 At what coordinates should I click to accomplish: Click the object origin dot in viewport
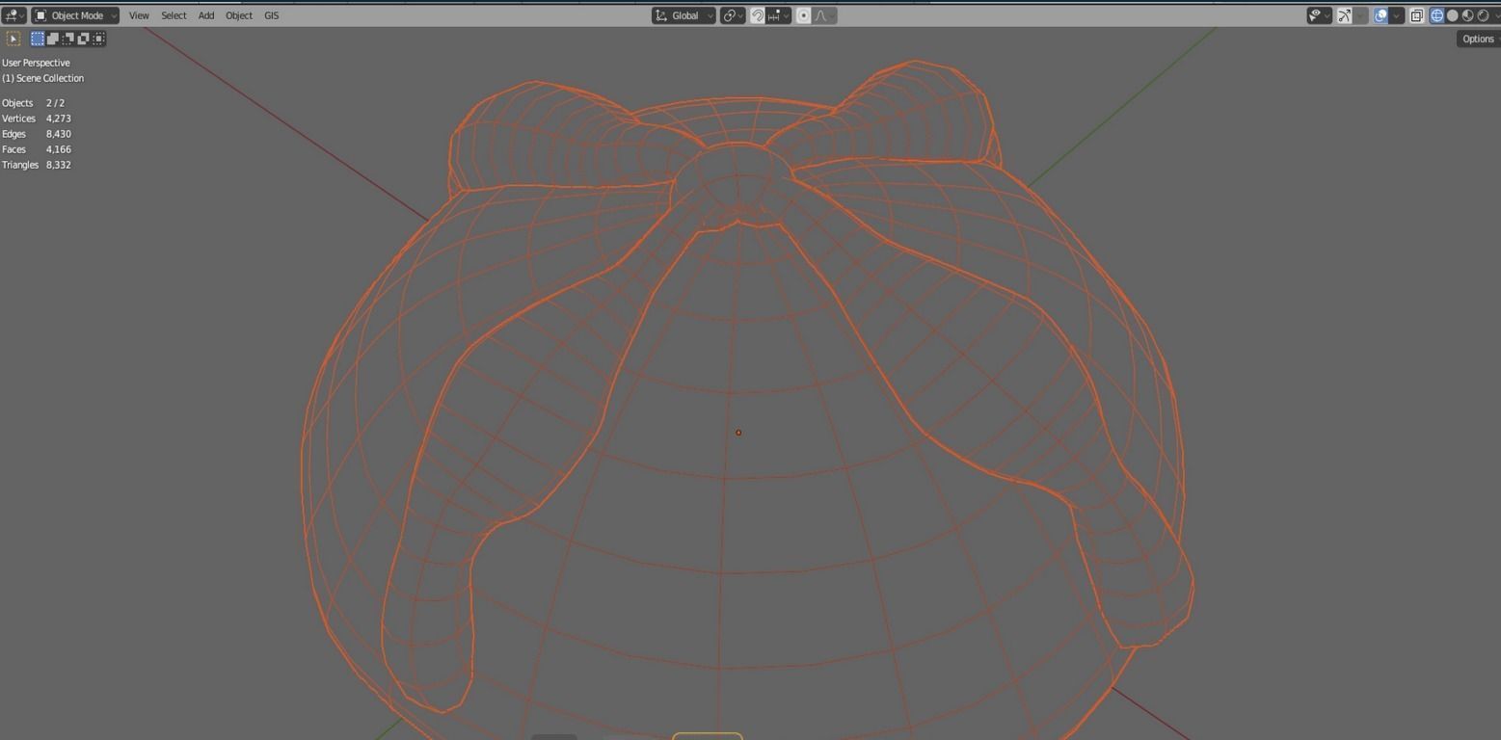click(738, 433)
